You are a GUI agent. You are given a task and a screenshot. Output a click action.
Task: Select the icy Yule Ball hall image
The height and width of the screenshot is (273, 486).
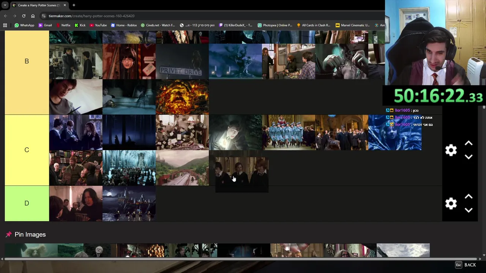point(129,168)
